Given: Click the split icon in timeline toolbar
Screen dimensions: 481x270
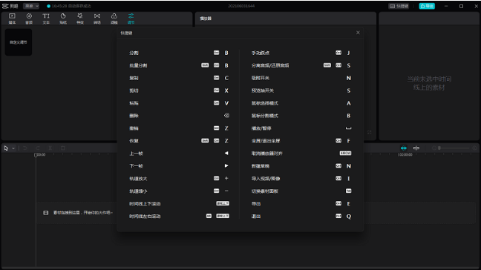Looking at the screenshot, I should [x=50, y=148].
